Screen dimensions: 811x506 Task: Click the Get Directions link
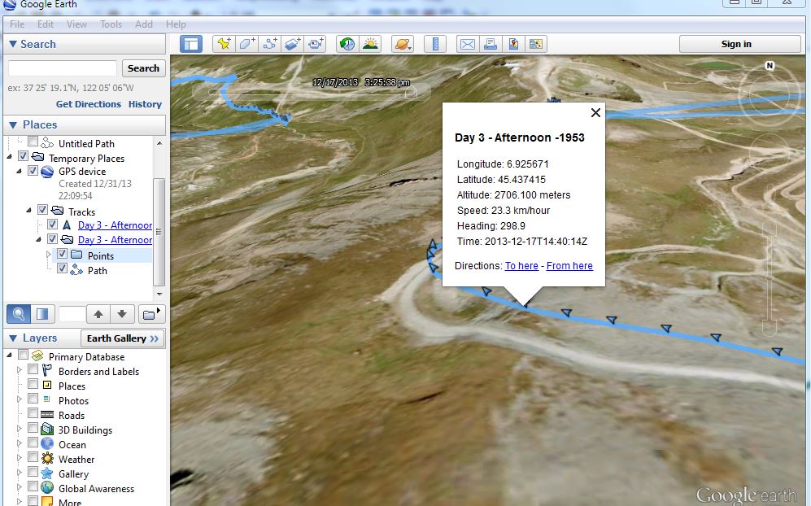(89, 104)
